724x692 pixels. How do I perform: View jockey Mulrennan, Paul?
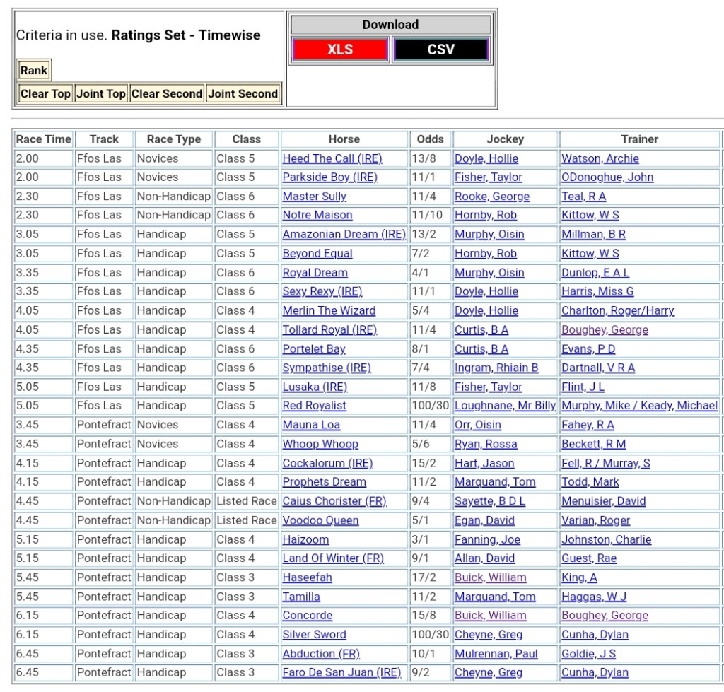tap(496, 654)
